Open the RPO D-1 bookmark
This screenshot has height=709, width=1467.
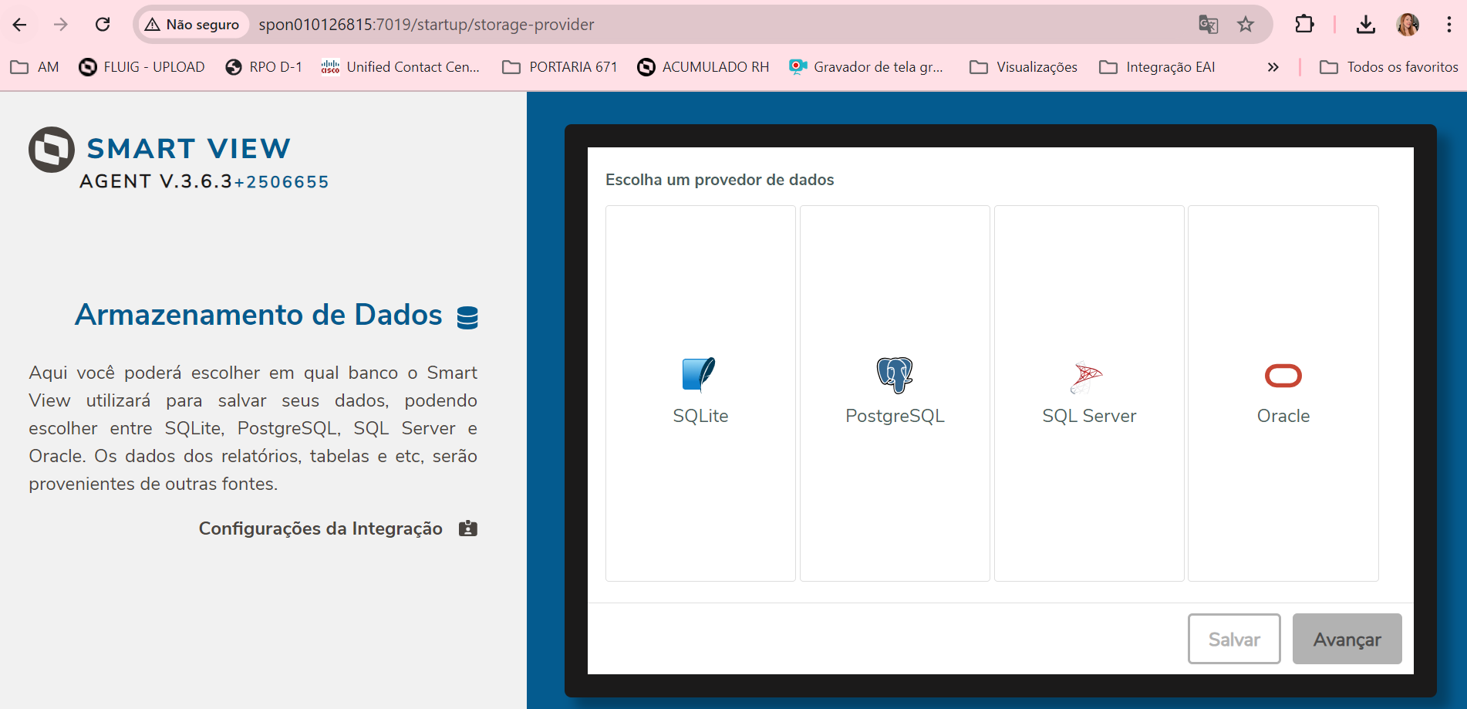click(x=264, y=67)
